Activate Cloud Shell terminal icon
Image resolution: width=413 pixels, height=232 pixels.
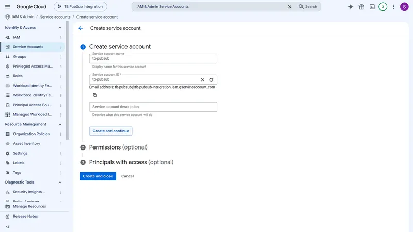pyautogui.click(x=372, y=7)
